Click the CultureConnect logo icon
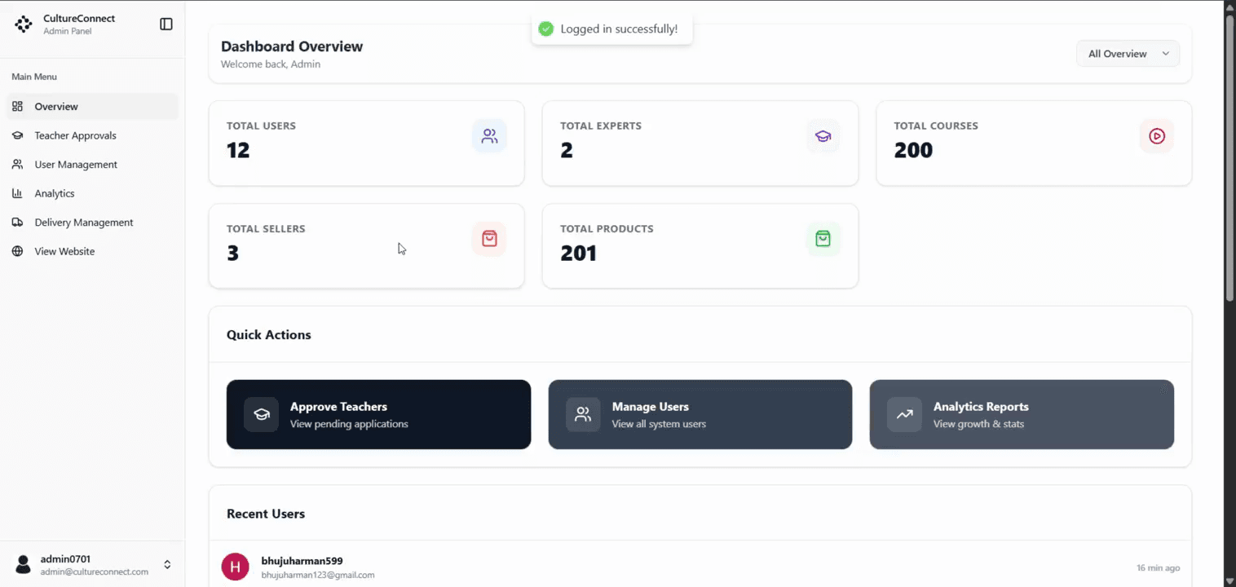The height and width of the screenshot is (587, 1236). pyautogui.click(x=24, y=24)
